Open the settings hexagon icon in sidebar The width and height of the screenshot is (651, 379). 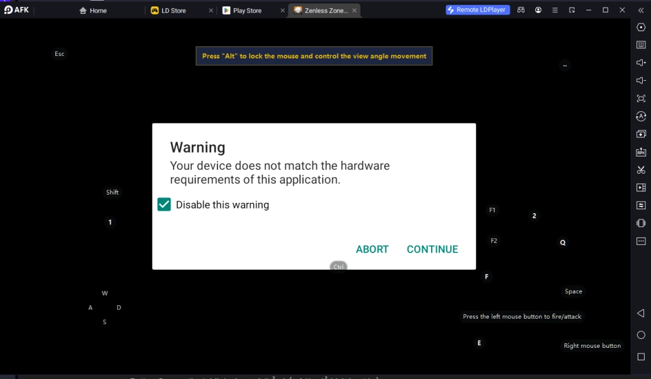tap(641, 27)
